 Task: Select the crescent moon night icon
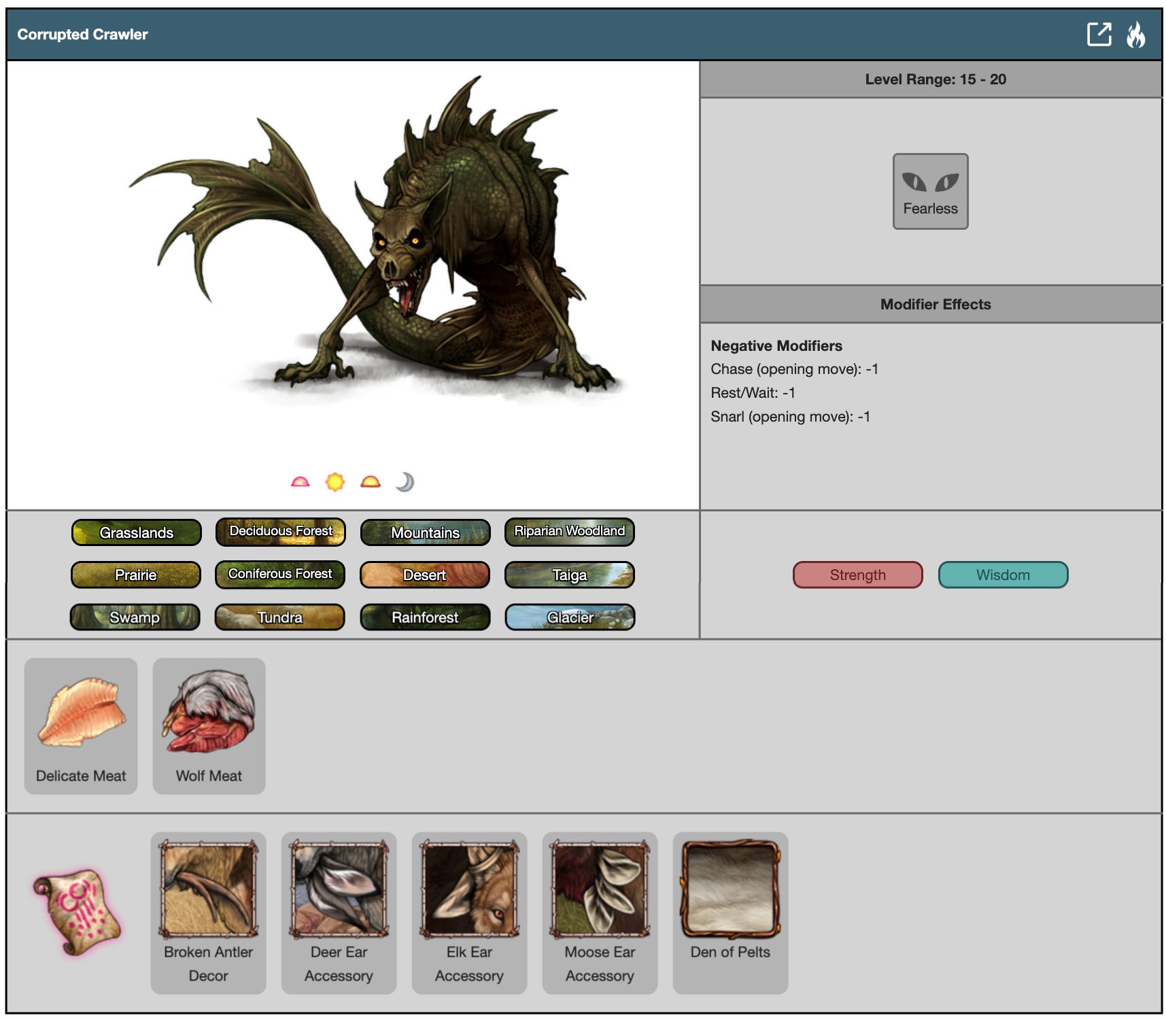point(405,482)
